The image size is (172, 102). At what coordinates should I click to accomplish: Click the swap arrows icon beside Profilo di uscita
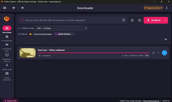pos(19,28)
